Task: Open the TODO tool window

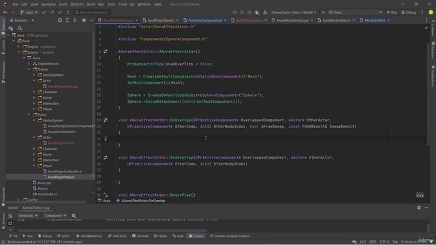Action: (x=63, y=236)
